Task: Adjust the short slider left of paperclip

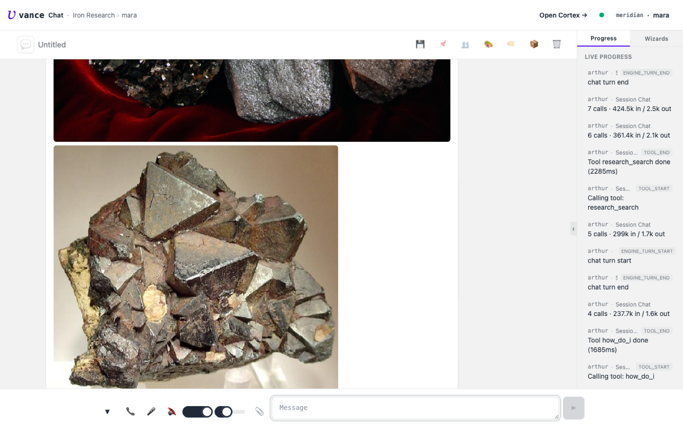Action: pyautogui.click(x=230, y=412)
